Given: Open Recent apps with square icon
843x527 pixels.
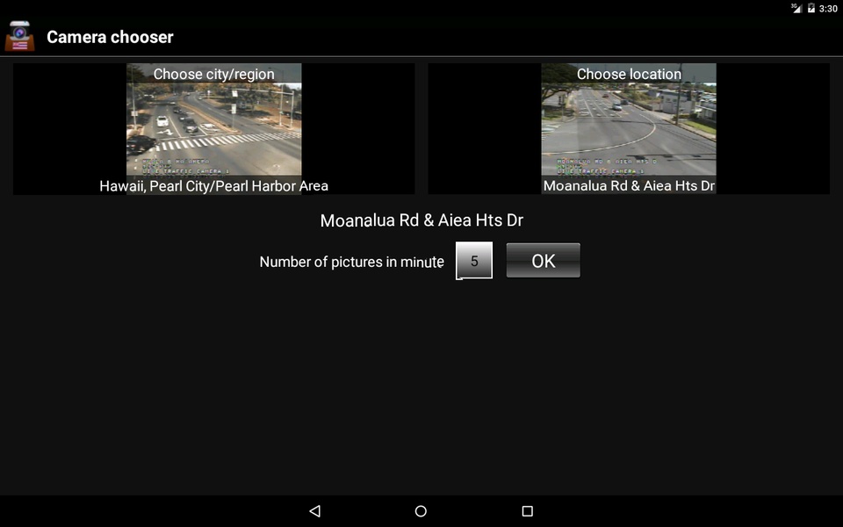Looking at the screenshot, I should [528, 511].
